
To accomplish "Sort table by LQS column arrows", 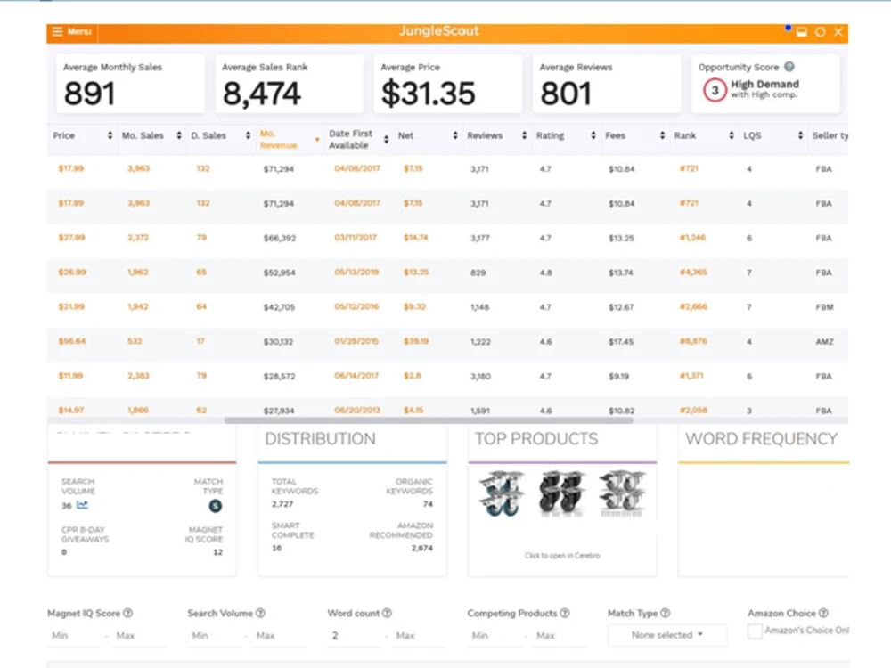I will pyautogui.click(x=801, y=135).
